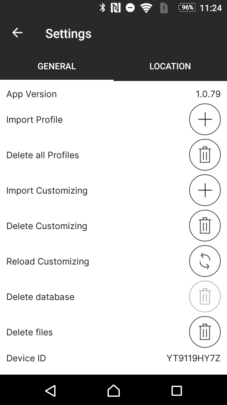The height and width of the screenshot is (405, 227).
Task: Tap the plus icon for Import Customizing
Action: 205,190
